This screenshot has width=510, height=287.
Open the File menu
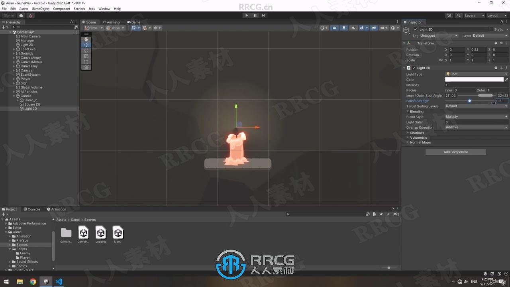point(4,9)
